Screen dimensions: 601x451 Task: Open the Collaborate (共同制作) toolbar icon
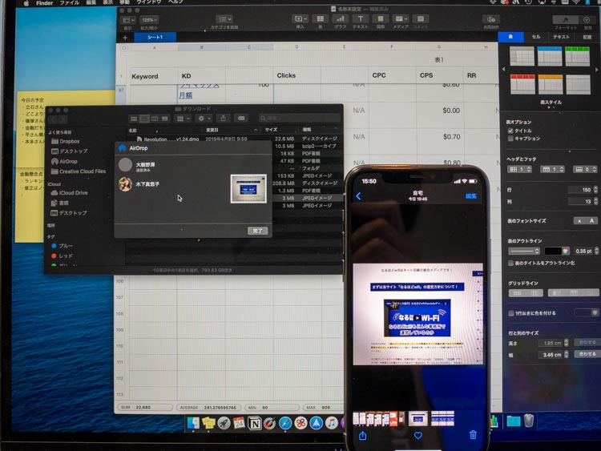pos(491,19)
